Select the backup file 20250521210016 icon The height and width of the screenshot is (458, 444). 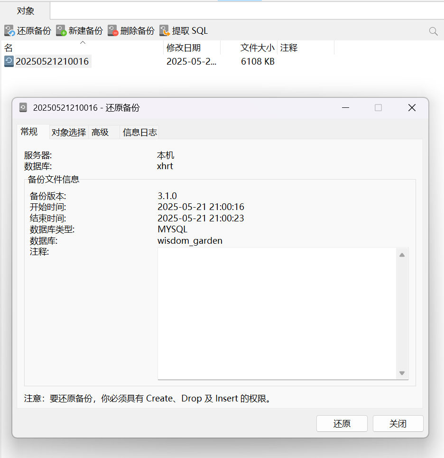point(9,61)
